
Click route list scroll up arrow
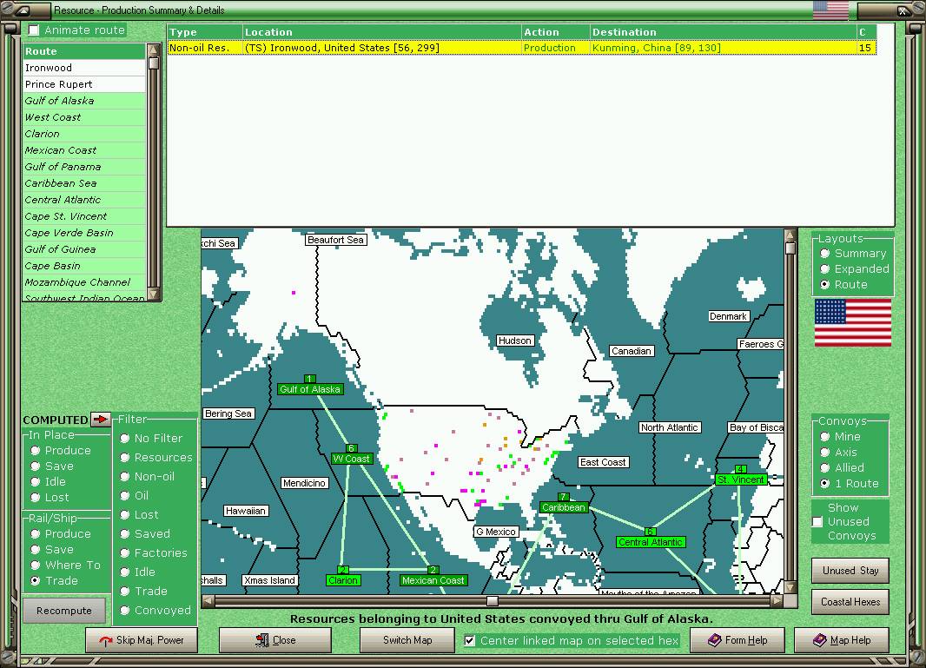(154, 50)
